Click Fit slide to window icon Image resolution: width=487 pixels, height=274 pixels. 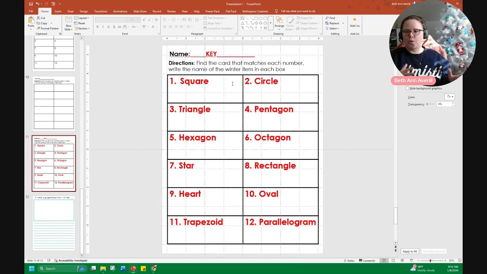pyautogui.click(x=460, y=261)
